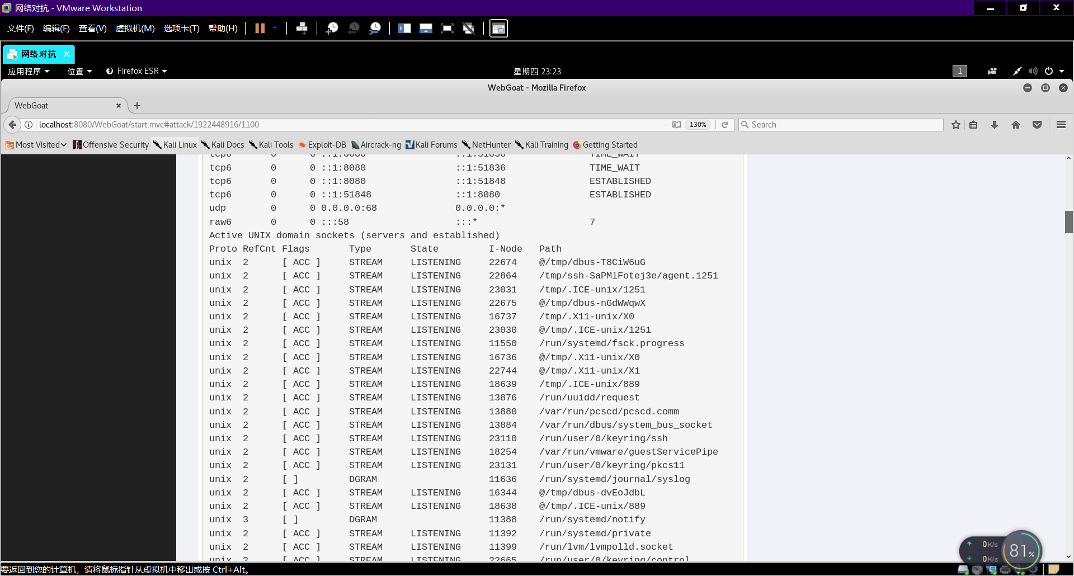This screenshot has height=576, width=1074.
Task: Toggle the VMware library sidebar view
Action: (404, 28)
